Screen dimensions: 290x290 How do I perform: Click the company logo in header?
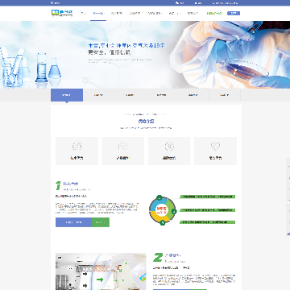(62, 13)
